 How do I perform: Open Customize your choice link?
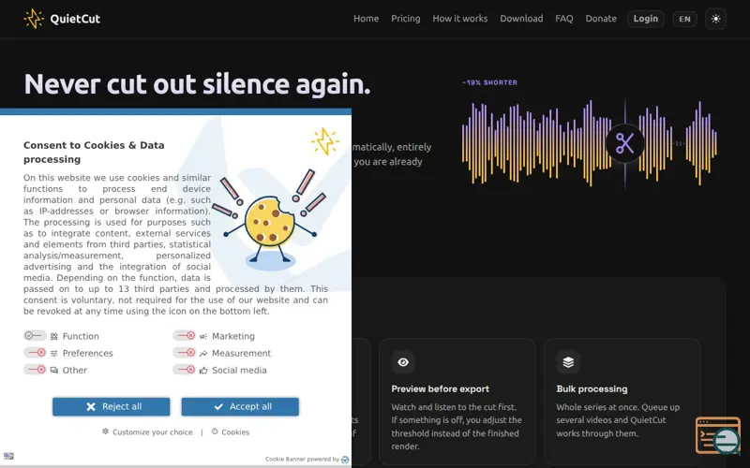click(x=153, y=432)
